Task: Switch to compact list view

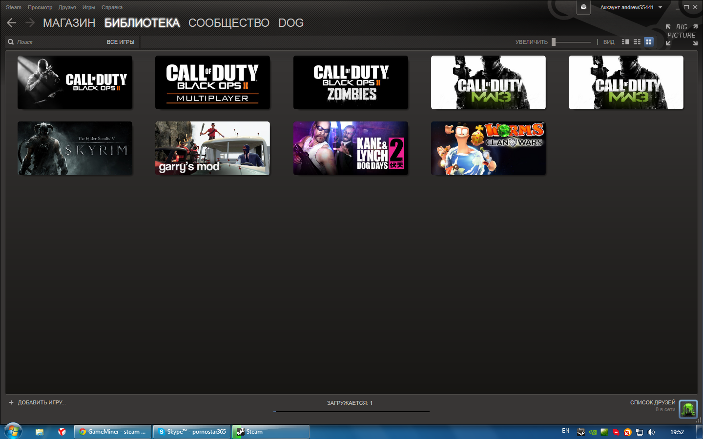Action: 637,42
